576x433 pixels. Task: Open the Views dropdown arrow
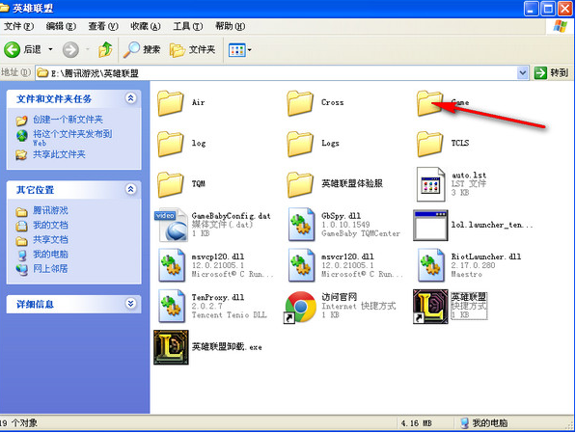coord(250,50)
